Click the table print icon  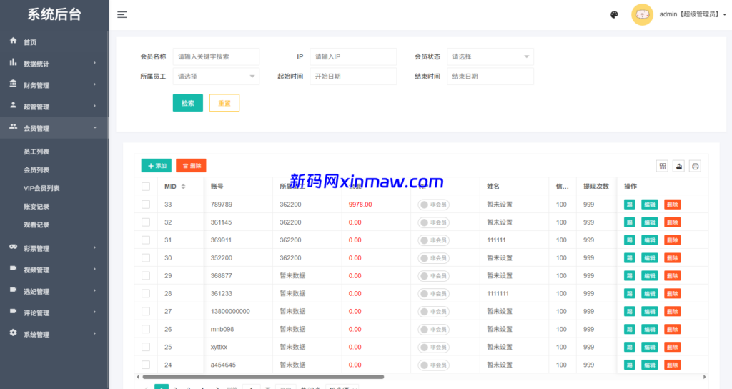(x=695, y=166)
